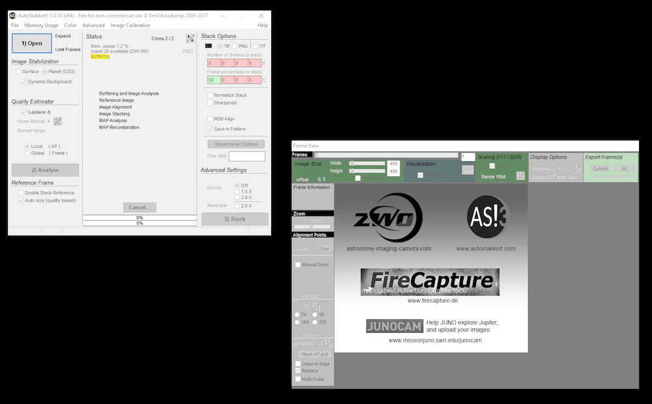The image size is (652, 404).
Task: Select the Planet (COG) radio button
Action: (44, 72)
